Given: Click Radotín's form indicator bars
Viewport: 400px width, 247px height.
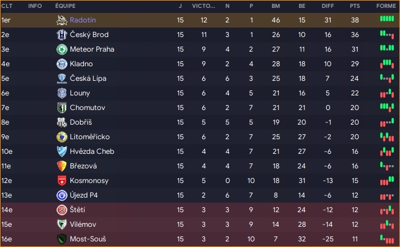Looking at the screenshot, I should point(386,20).
